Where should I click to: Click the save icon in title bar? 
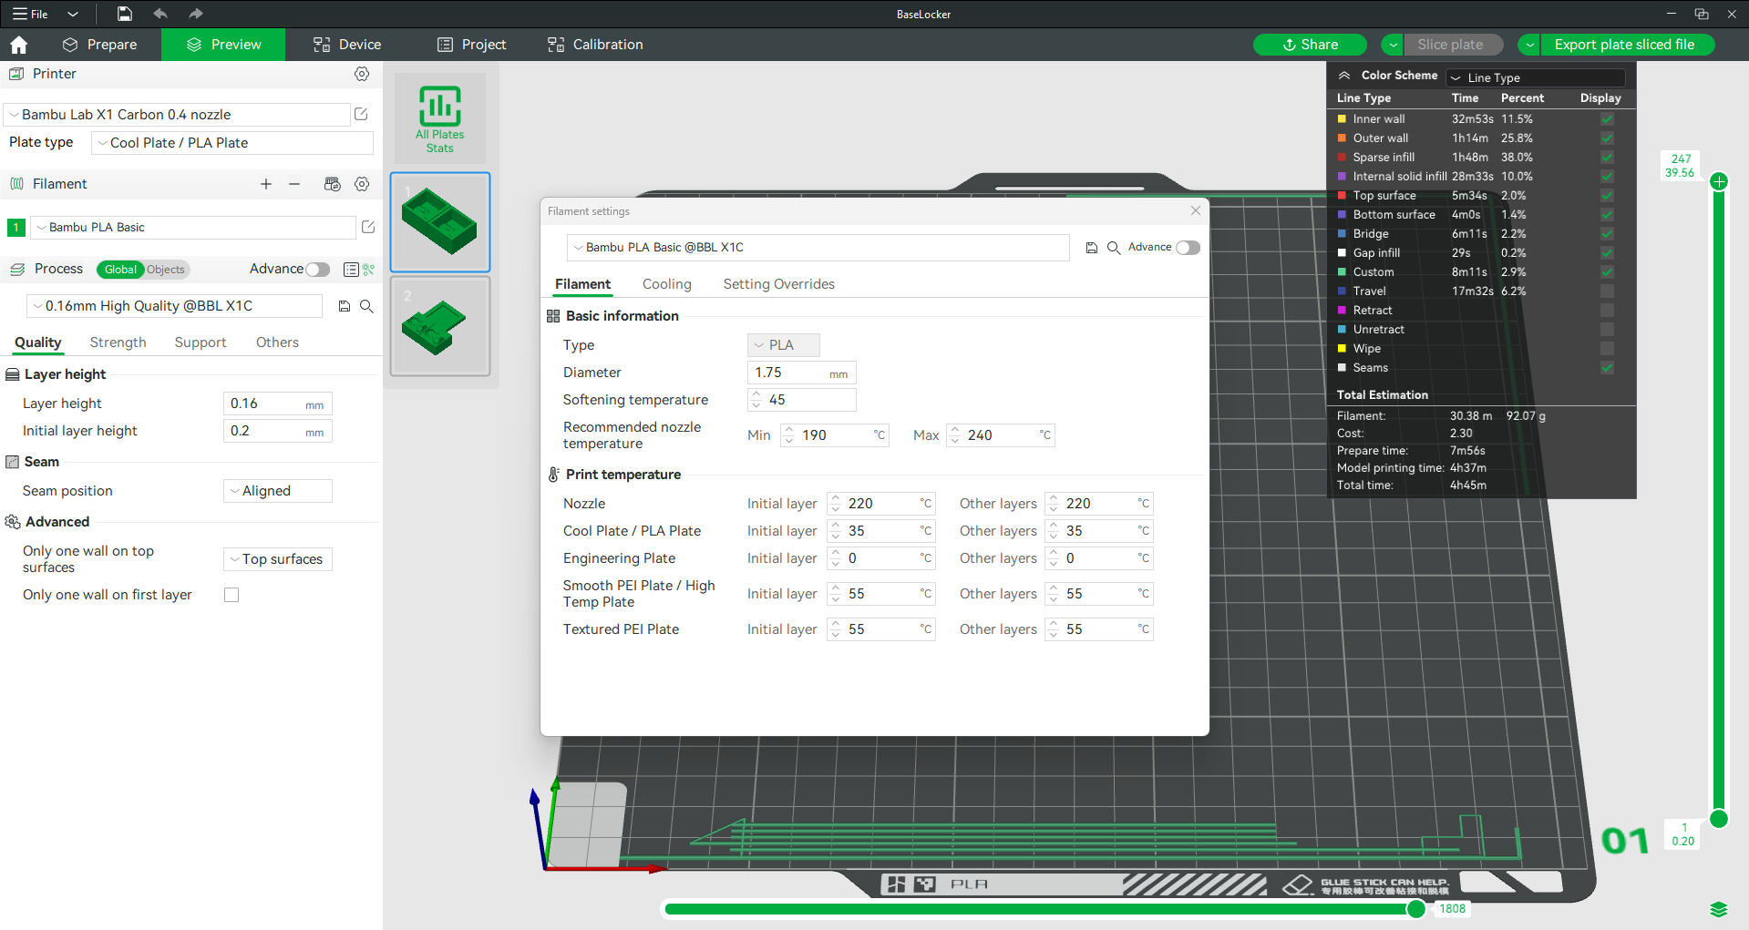[x=125, y=14]
